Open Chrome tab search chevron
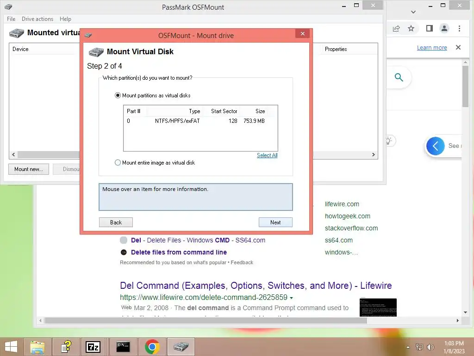 coord(413,12)
